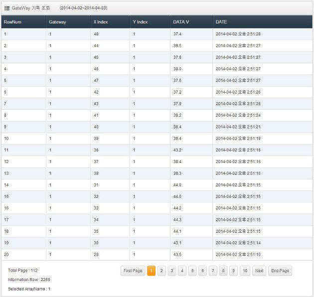Click DATA V value 38.2
Image resolution: width=314 pixels, height=297 pixels.
point(177,115)
